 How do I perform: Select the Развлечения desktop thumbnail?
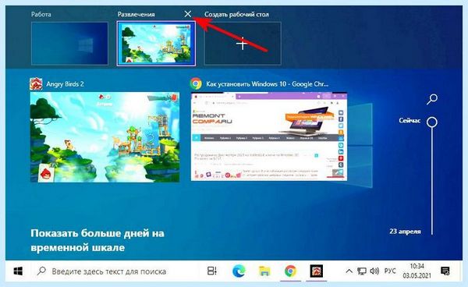pyautogui.click(x=156, y=44)
